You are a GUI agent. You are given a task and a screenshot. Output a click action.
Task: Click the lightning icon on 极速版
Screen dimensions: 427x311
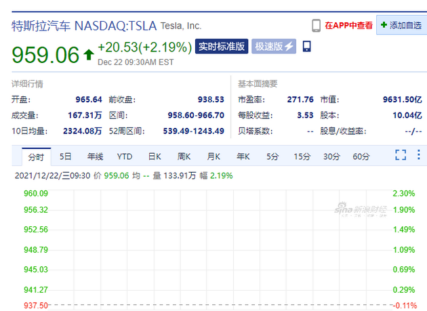click(x=289, y=46)
